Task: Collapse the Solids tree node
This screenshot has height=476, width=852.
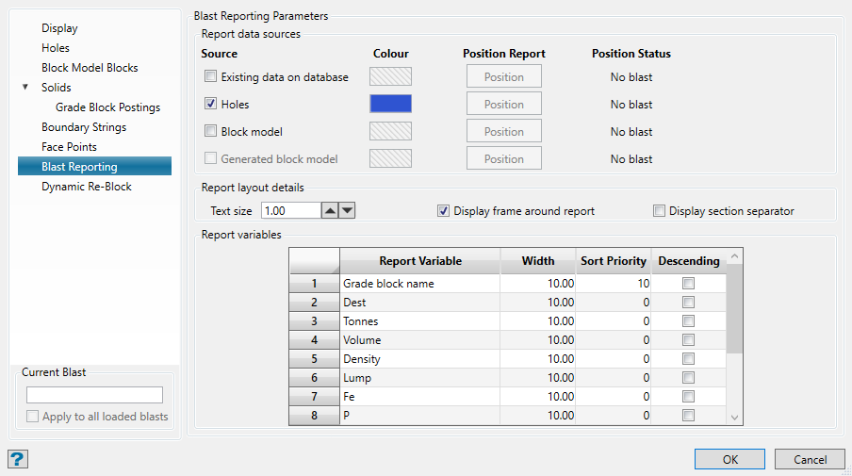Action: [25, 88]
